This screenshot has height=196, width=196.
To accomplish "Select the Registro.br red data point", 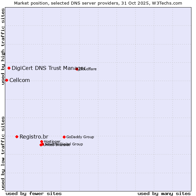I will (x=17, y=137).
